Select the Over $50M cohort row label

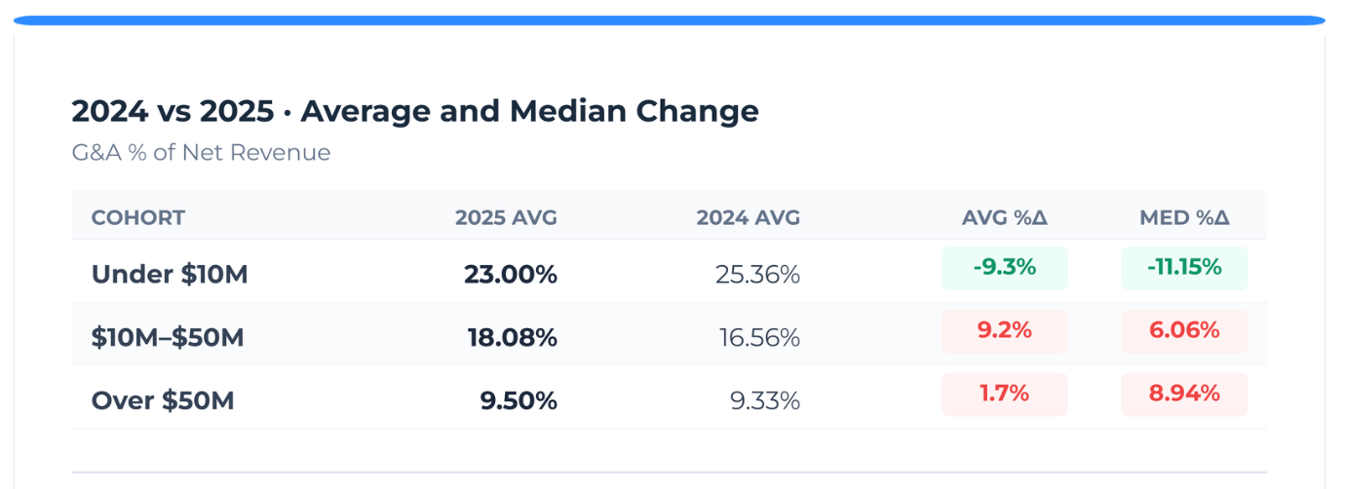(163, 400)
